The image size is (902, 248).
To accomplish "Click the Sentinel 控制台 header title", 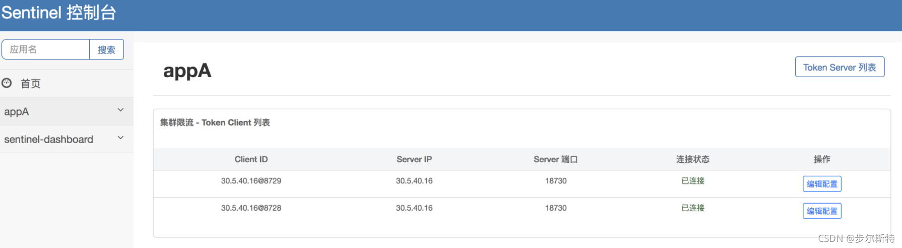I will click(58, 13).
